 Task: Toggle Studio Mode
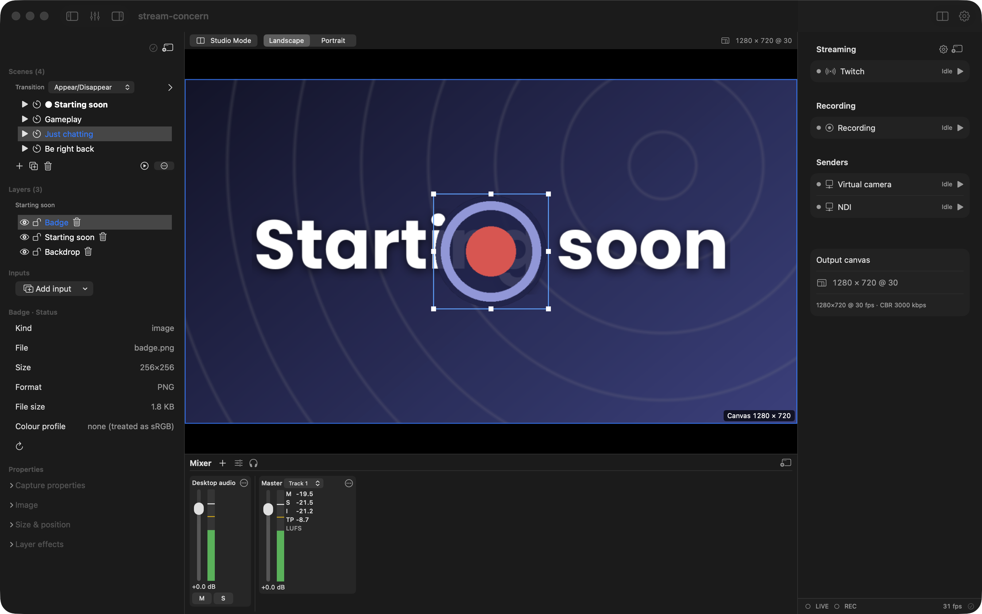pos(224,41)
